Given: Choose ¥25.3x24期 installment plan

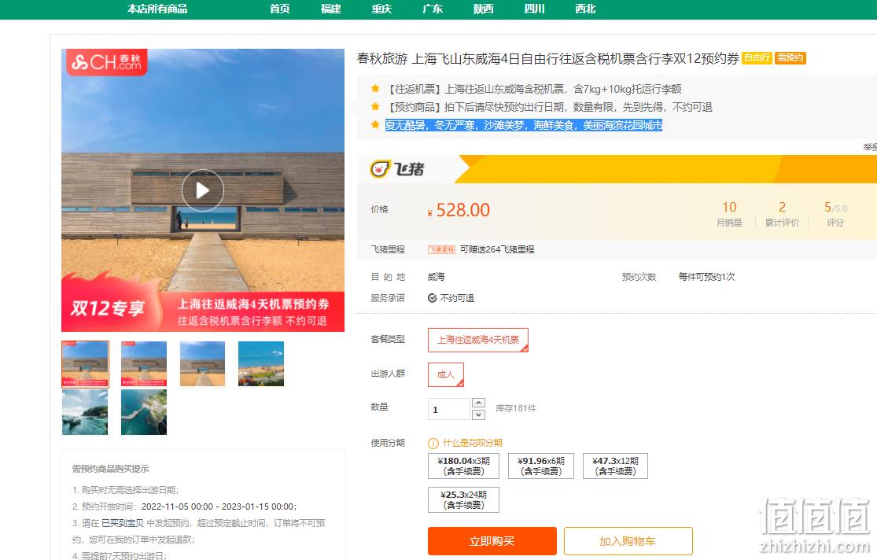Looking at the screenshot, I should 463,500.
